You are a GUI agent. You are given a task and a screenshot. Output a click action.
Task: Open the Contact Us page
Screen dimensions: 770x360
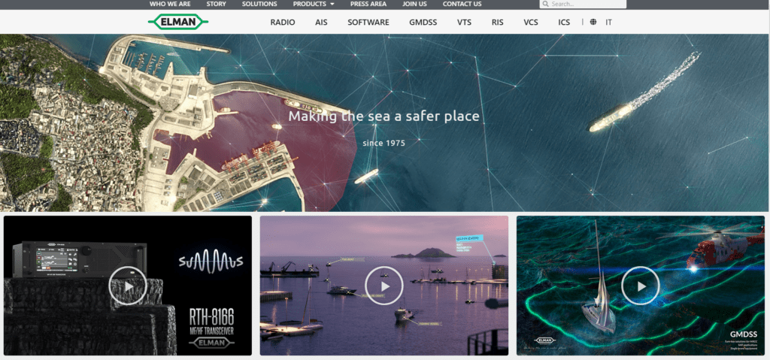point(462,5)
